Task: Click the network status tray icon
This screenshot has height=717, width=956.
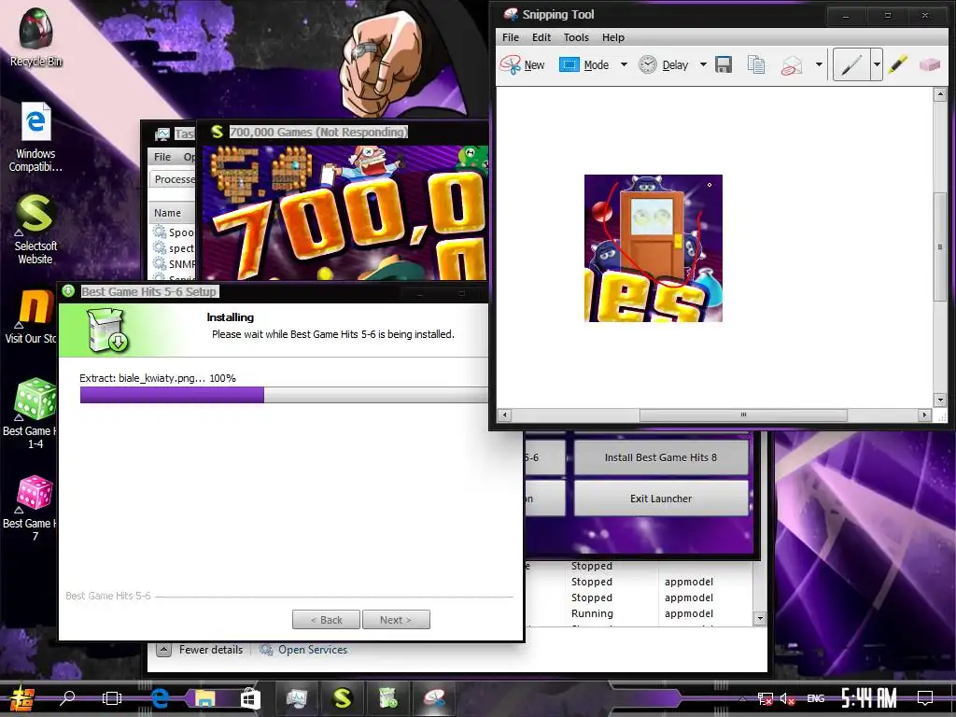Action: (x=765, y=698)
